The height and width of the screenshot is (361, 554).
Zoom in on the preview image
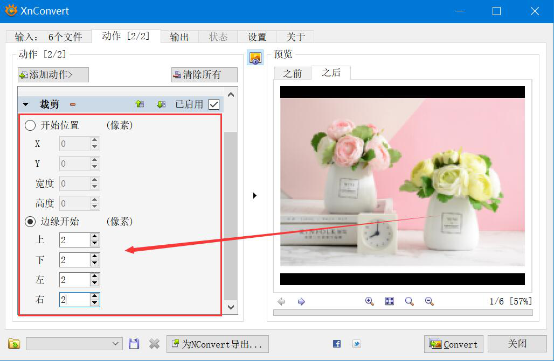[370, 301]
